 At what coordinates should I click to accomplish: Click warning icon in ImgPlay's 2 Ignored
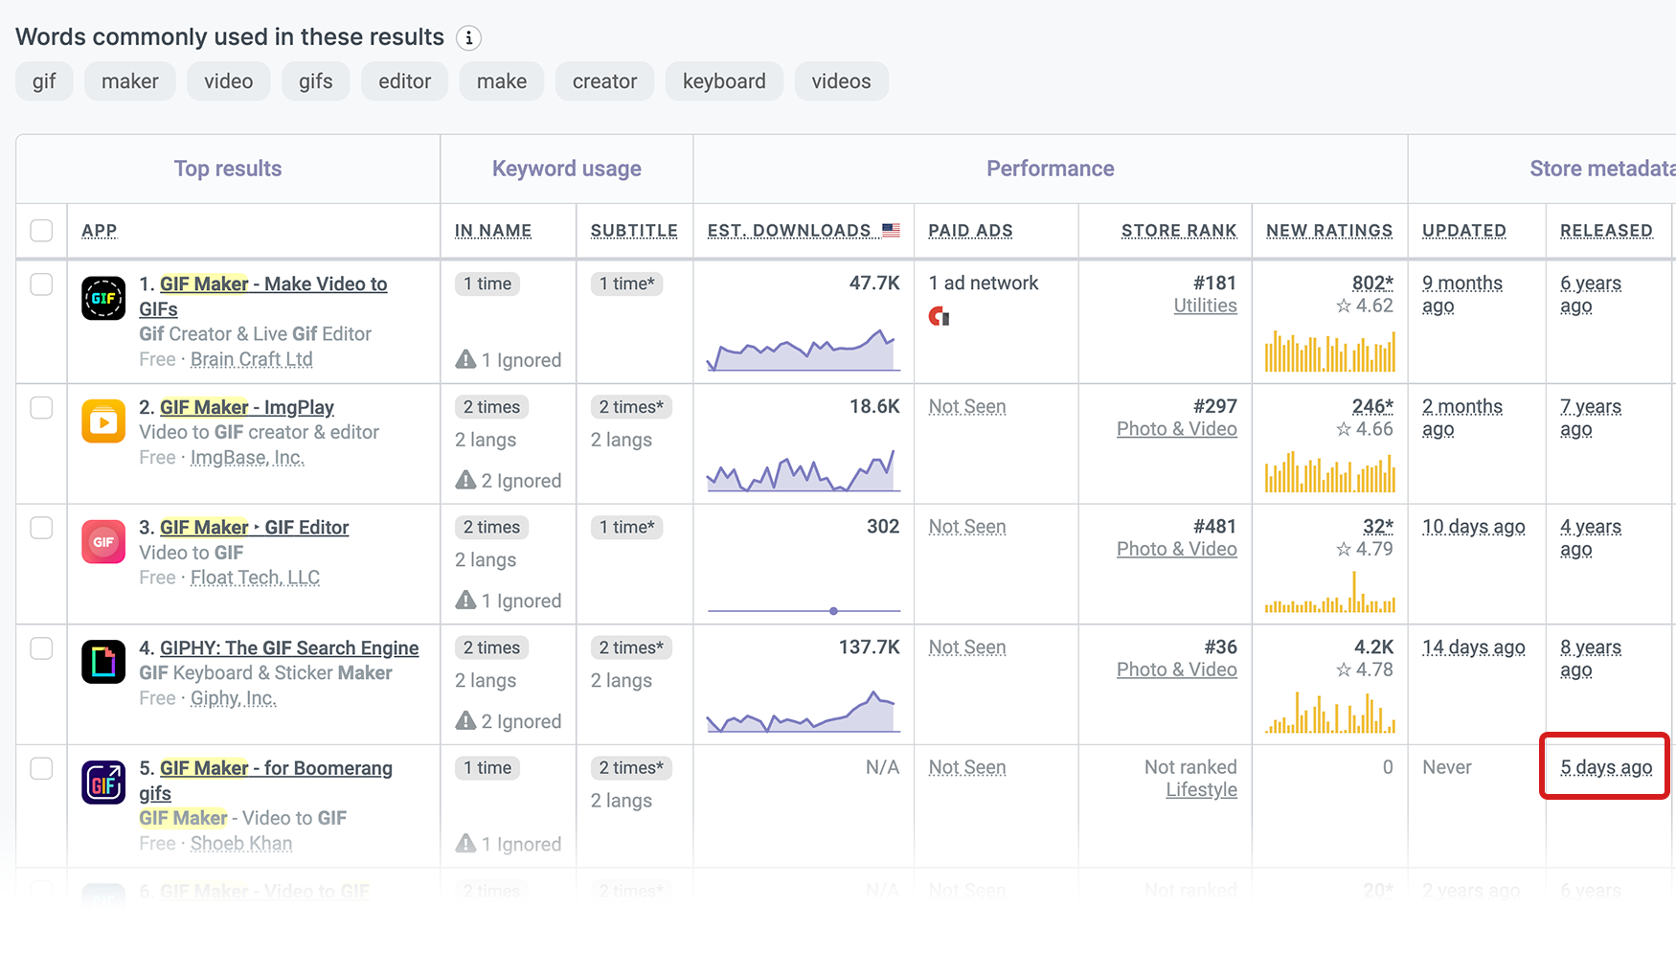click(x=465, y=480)
